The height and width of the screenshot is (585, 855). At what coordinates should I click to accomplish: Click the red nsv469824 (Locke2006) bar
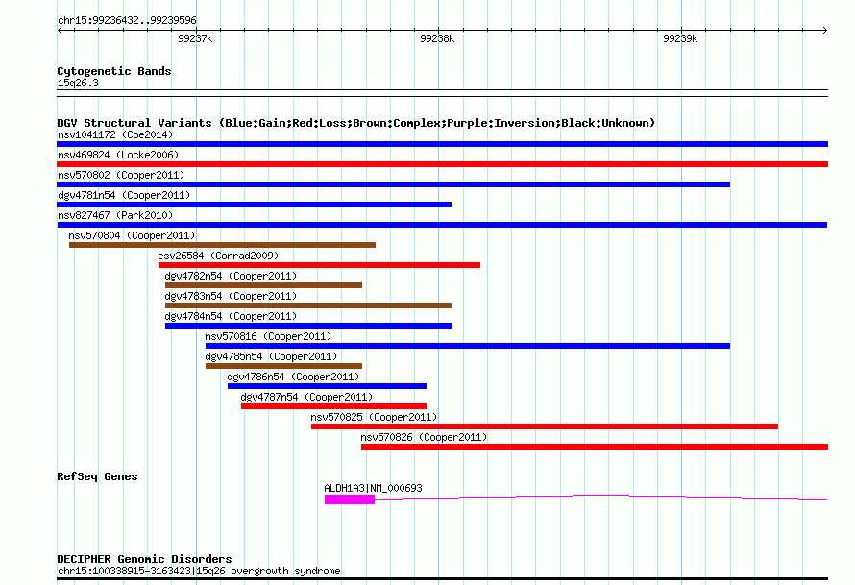442,164
